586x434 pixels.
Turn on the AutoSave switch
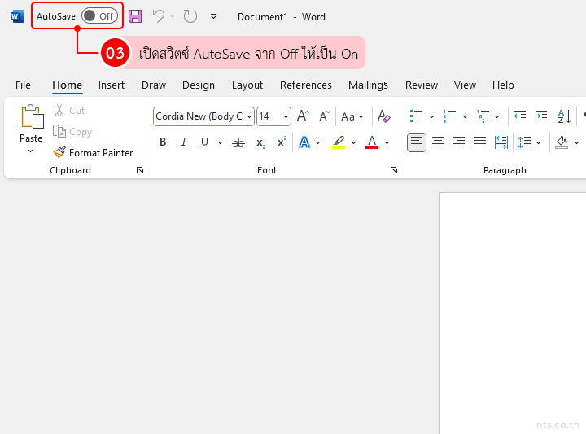98,16
